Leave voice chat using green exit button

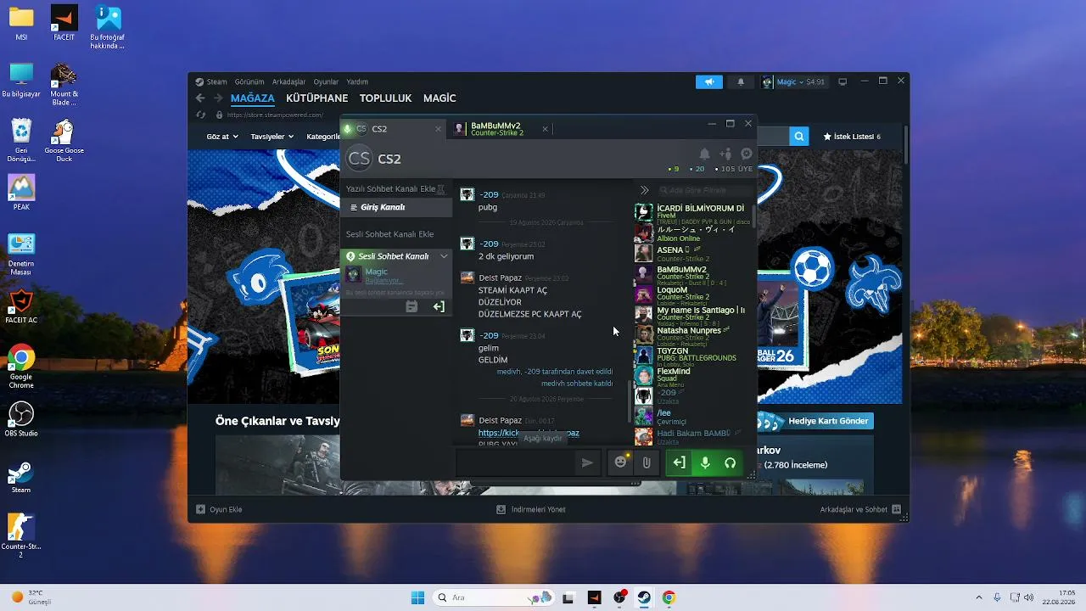pyautogui.click(x=679, y=462)
